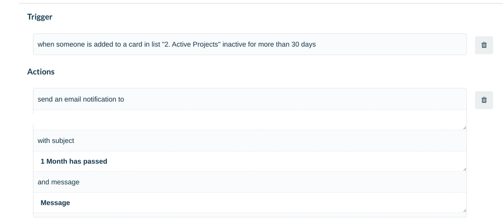Remove the email action via trash icon
The image size is (503, 223).
click(484, 100)
